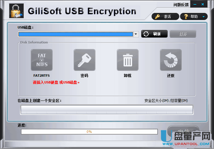This screenshot has width=214, height=149.
Task: Open the password (密码) key icon
Action: pyautogui.click(x=84, y=60)
